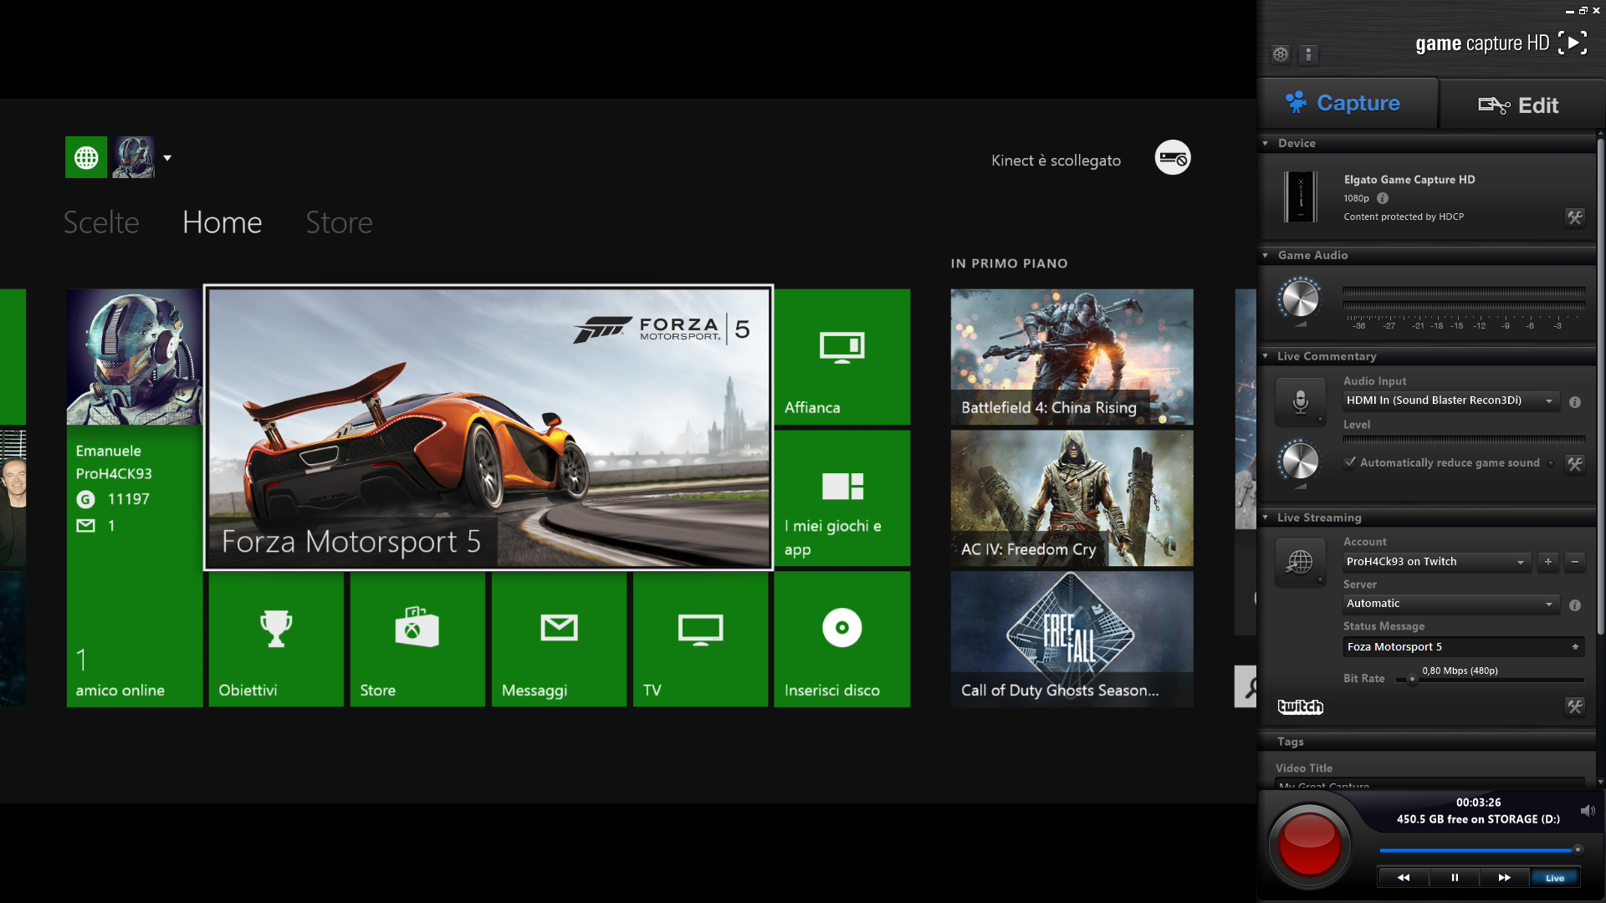Image resolution: width=1606 pixels, height=903 pixels.
Task: Click the red record button
Action: (x=1309, y=845)
